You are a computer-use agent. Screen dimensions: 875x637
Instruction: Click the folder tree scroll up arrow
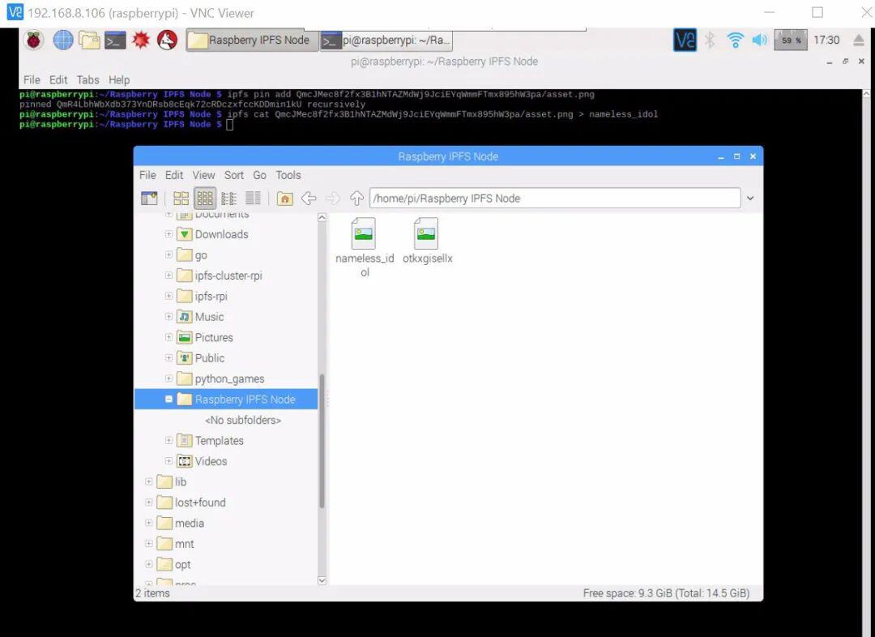coord(322,218)
